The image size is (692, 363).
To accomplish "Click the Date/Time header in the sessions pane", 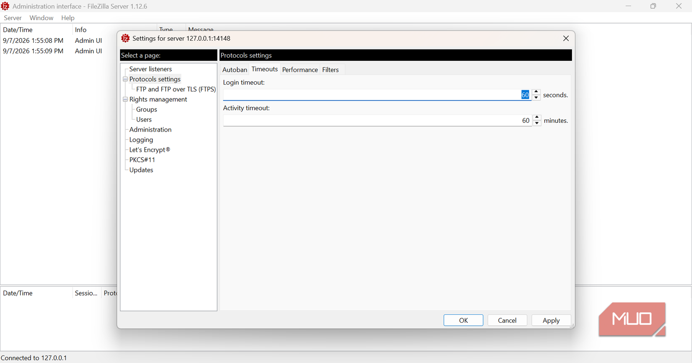I will coord(36,293).
